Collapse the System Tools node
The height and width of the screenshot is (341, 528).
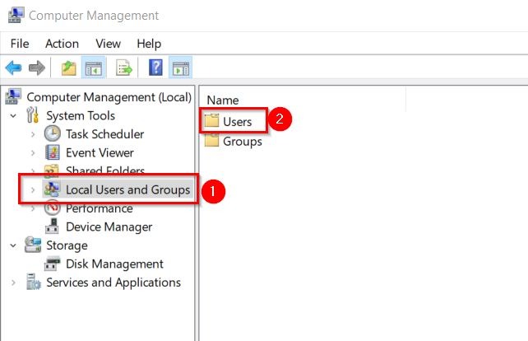click(13, 116)
